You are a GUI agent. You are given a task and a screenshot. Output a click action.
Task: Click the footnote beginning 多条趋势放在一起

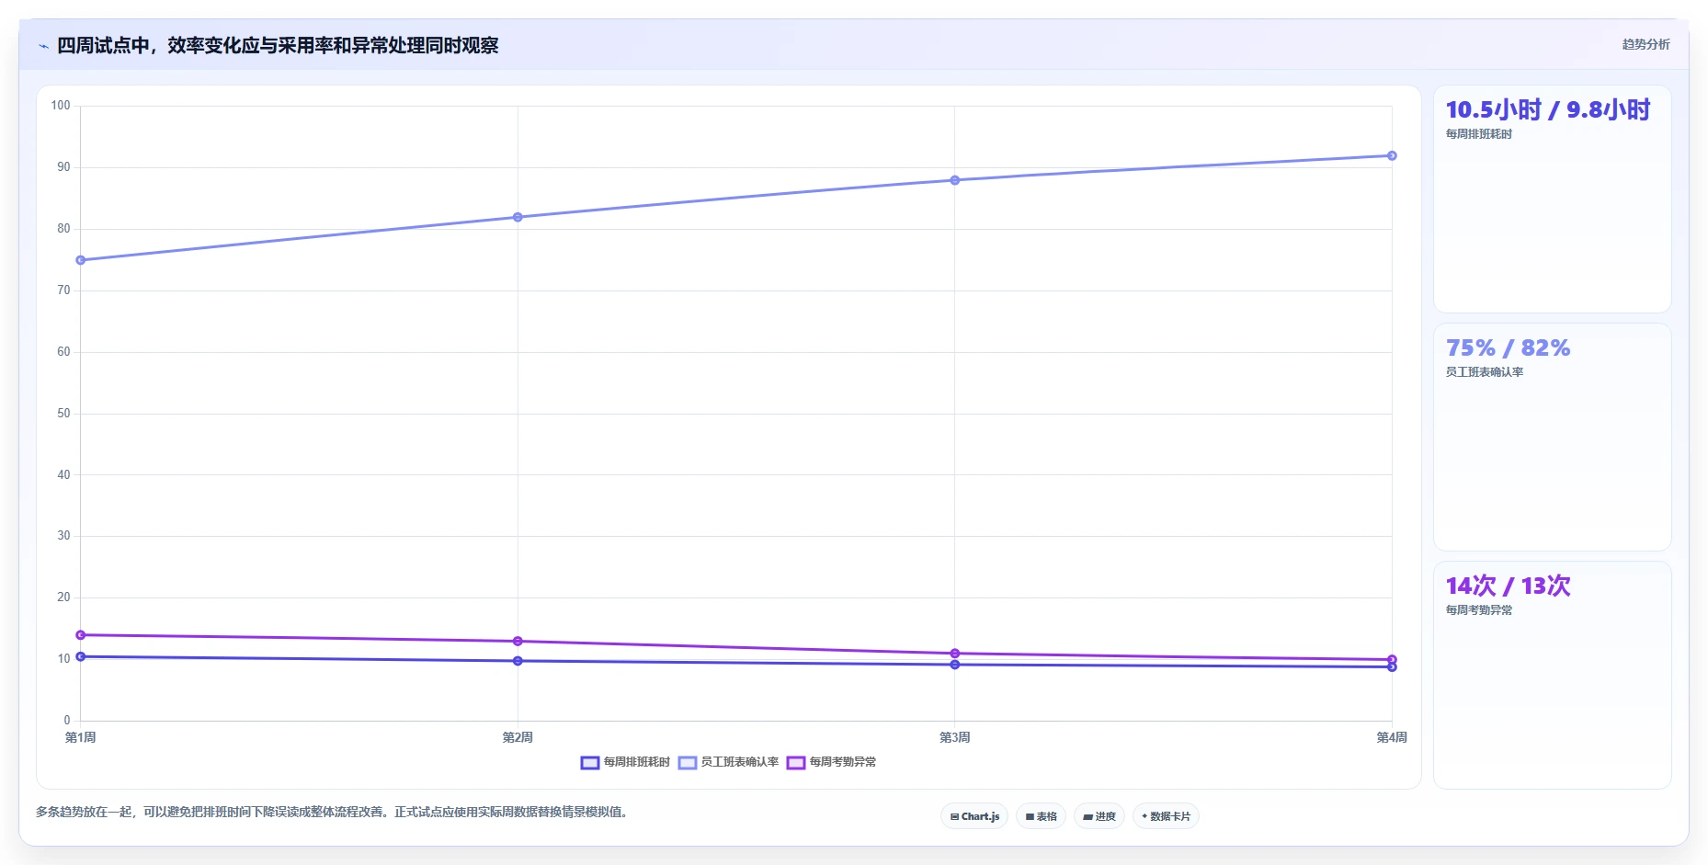(334, 813)
